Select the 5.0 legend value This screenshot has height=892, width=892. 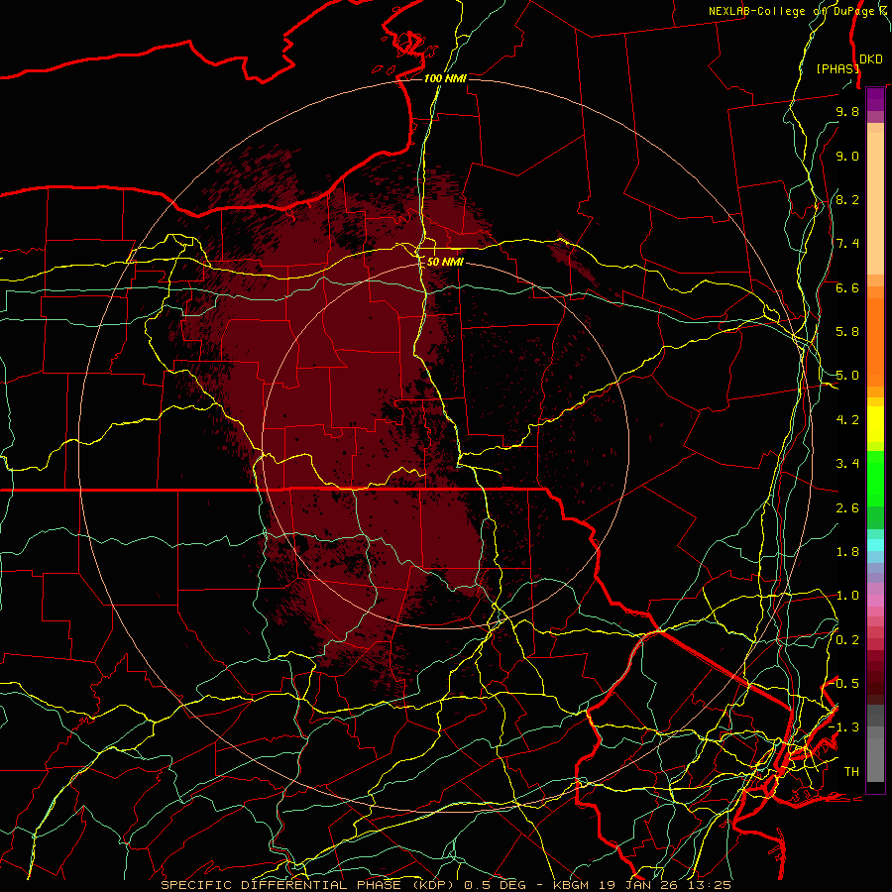point(847,376)
